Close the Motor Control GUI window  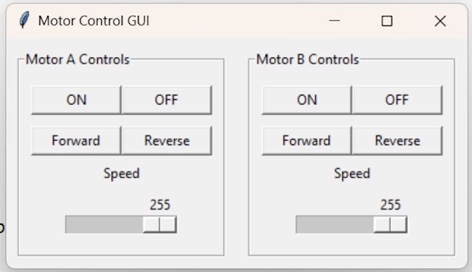click(439, 21)
